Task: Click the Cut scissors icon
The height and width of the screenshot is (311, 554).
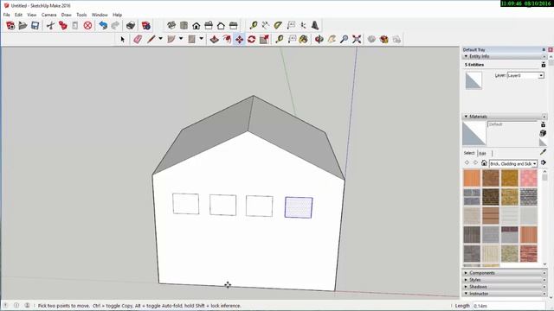Action: click(50, 25)
